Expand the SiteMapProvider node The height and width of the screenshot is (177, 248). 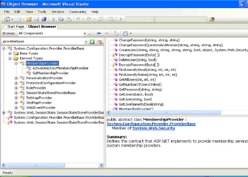point(16,103)
